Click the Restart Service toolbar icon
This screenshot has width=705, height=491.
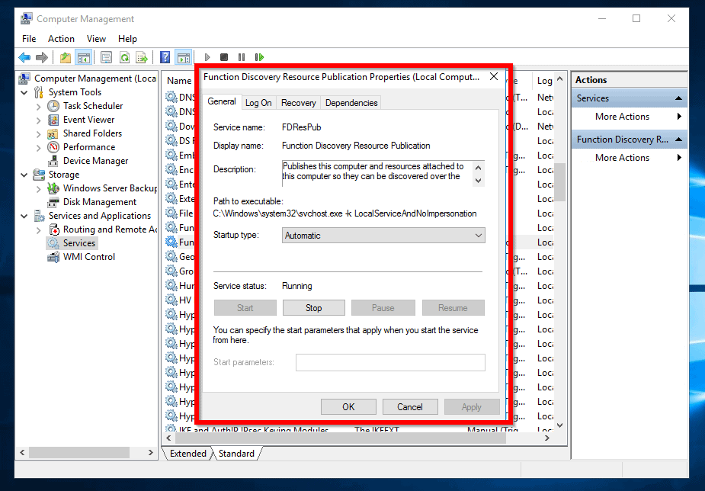[x=260, y=57]
